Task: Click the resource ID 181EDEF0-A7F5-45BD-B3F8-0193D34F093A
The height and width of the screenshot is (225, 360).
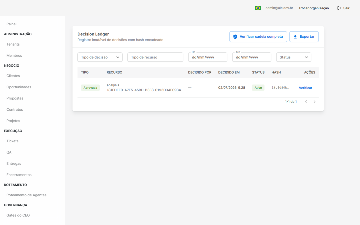Action: point(144,90)
